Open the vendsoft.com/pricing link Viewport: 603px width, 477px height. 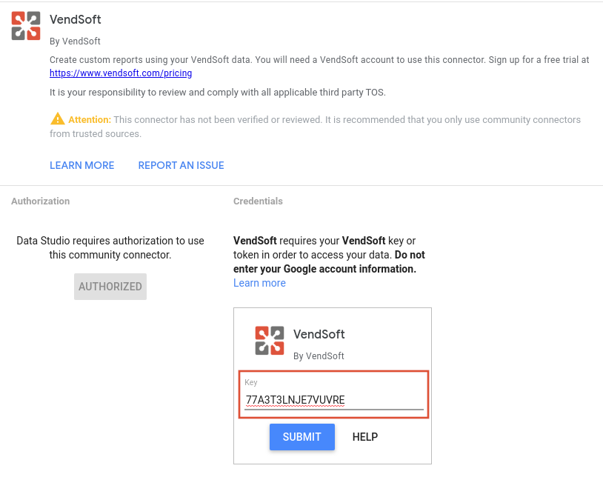(121, 73)
